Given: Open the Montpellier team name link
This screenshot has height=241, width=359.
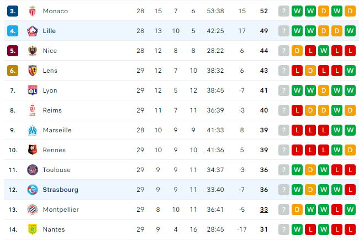Looking at the screenshot, I should (61, 210).
